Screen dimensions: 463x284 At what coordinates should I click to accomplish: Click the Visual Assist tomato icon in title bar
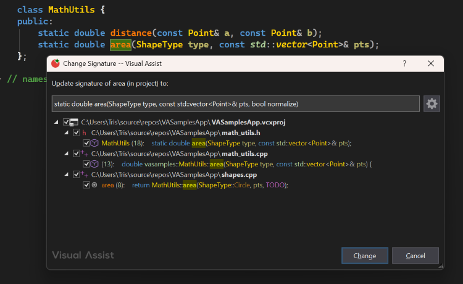(x=56, y=63)
